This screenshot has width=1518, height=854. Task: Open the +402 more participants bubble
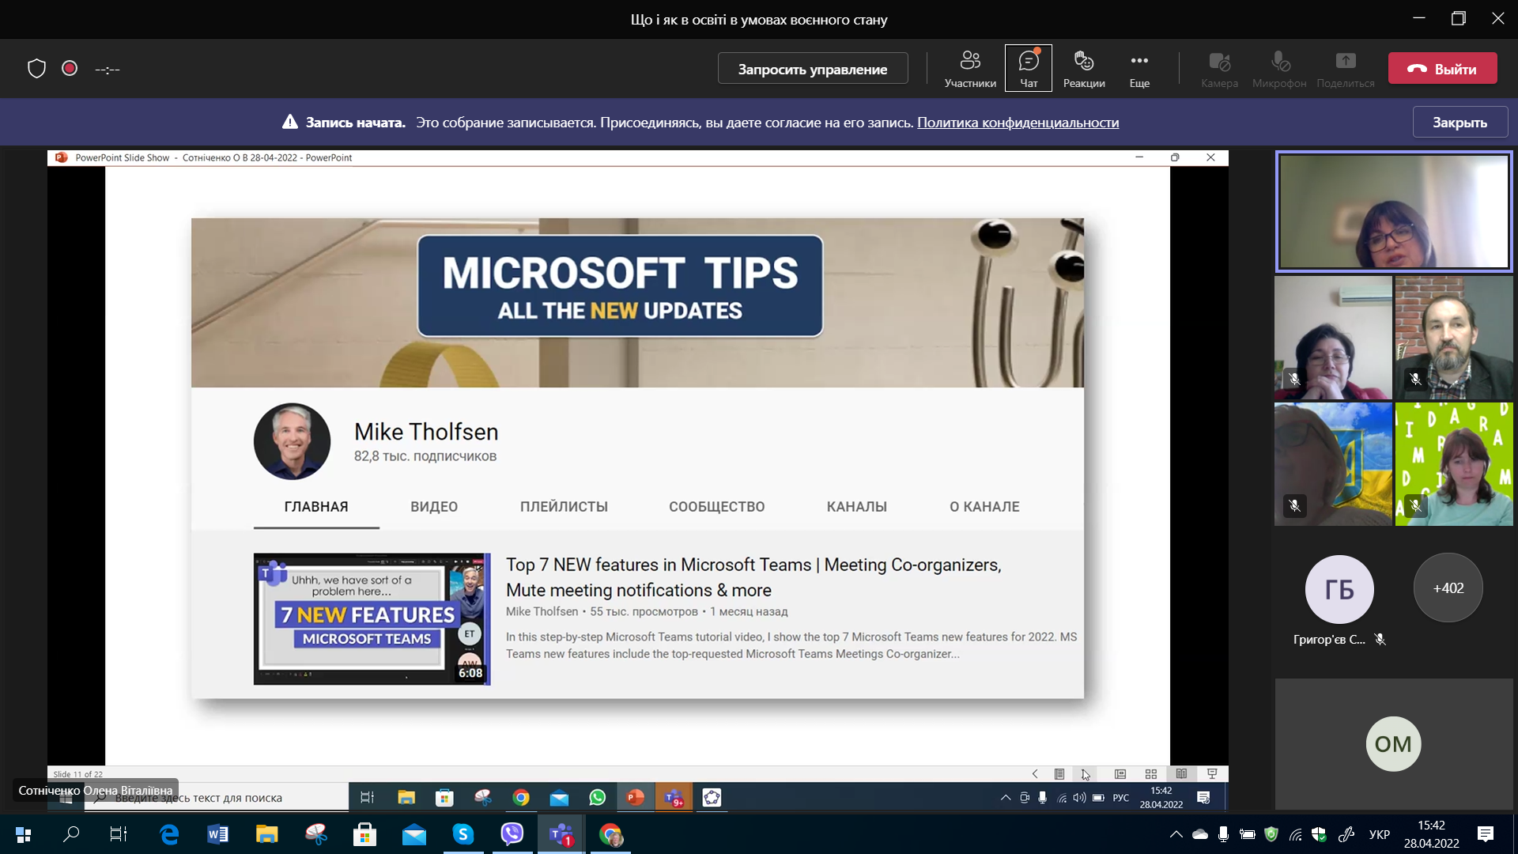pos(1448,588)
